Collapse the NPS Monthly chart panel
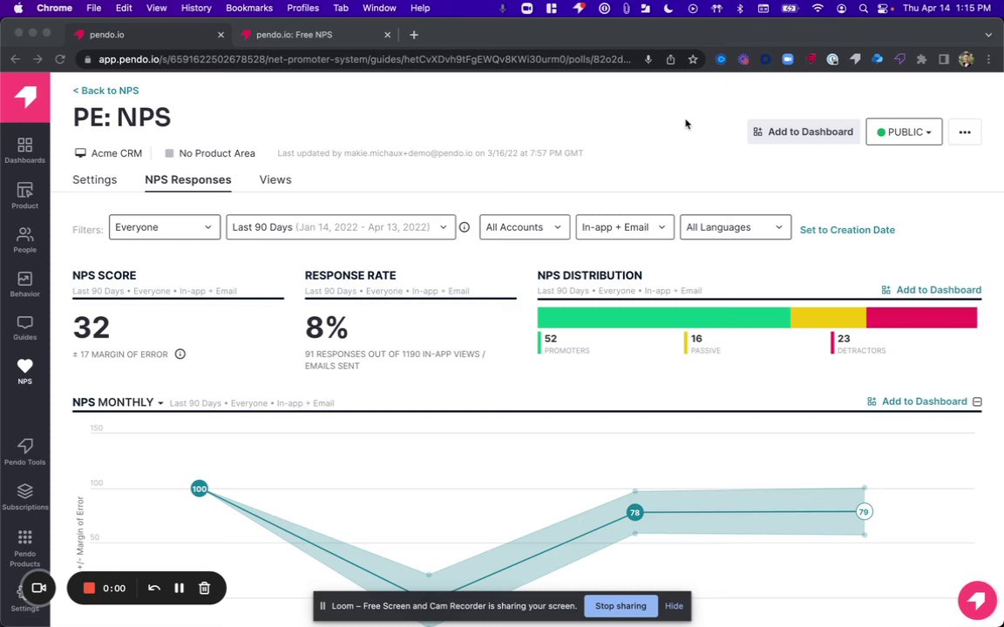 (977, 401)
